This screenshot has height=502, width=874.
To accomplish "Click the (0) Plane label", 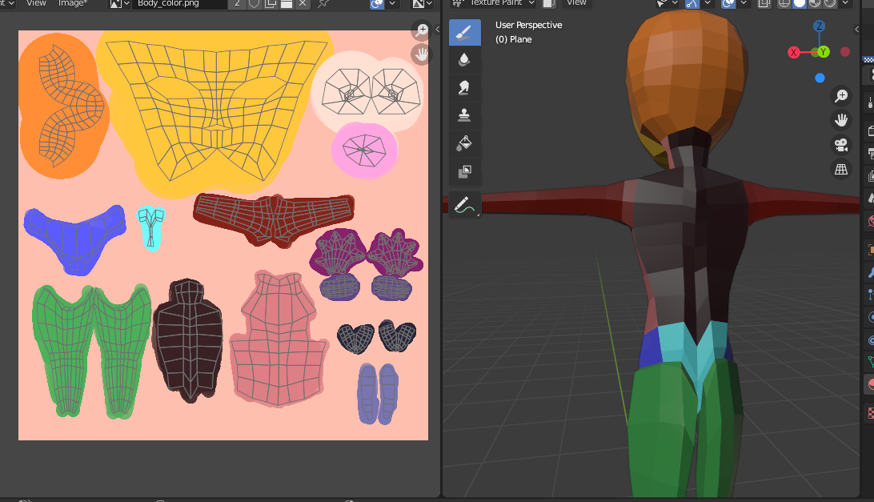I will 513,39.
